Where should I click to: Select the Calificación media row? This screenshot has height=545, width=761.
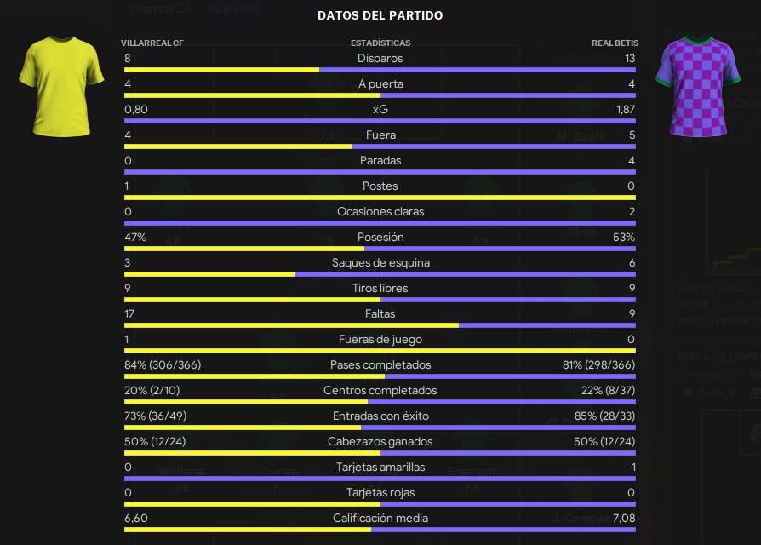click(x=380, y=522)
